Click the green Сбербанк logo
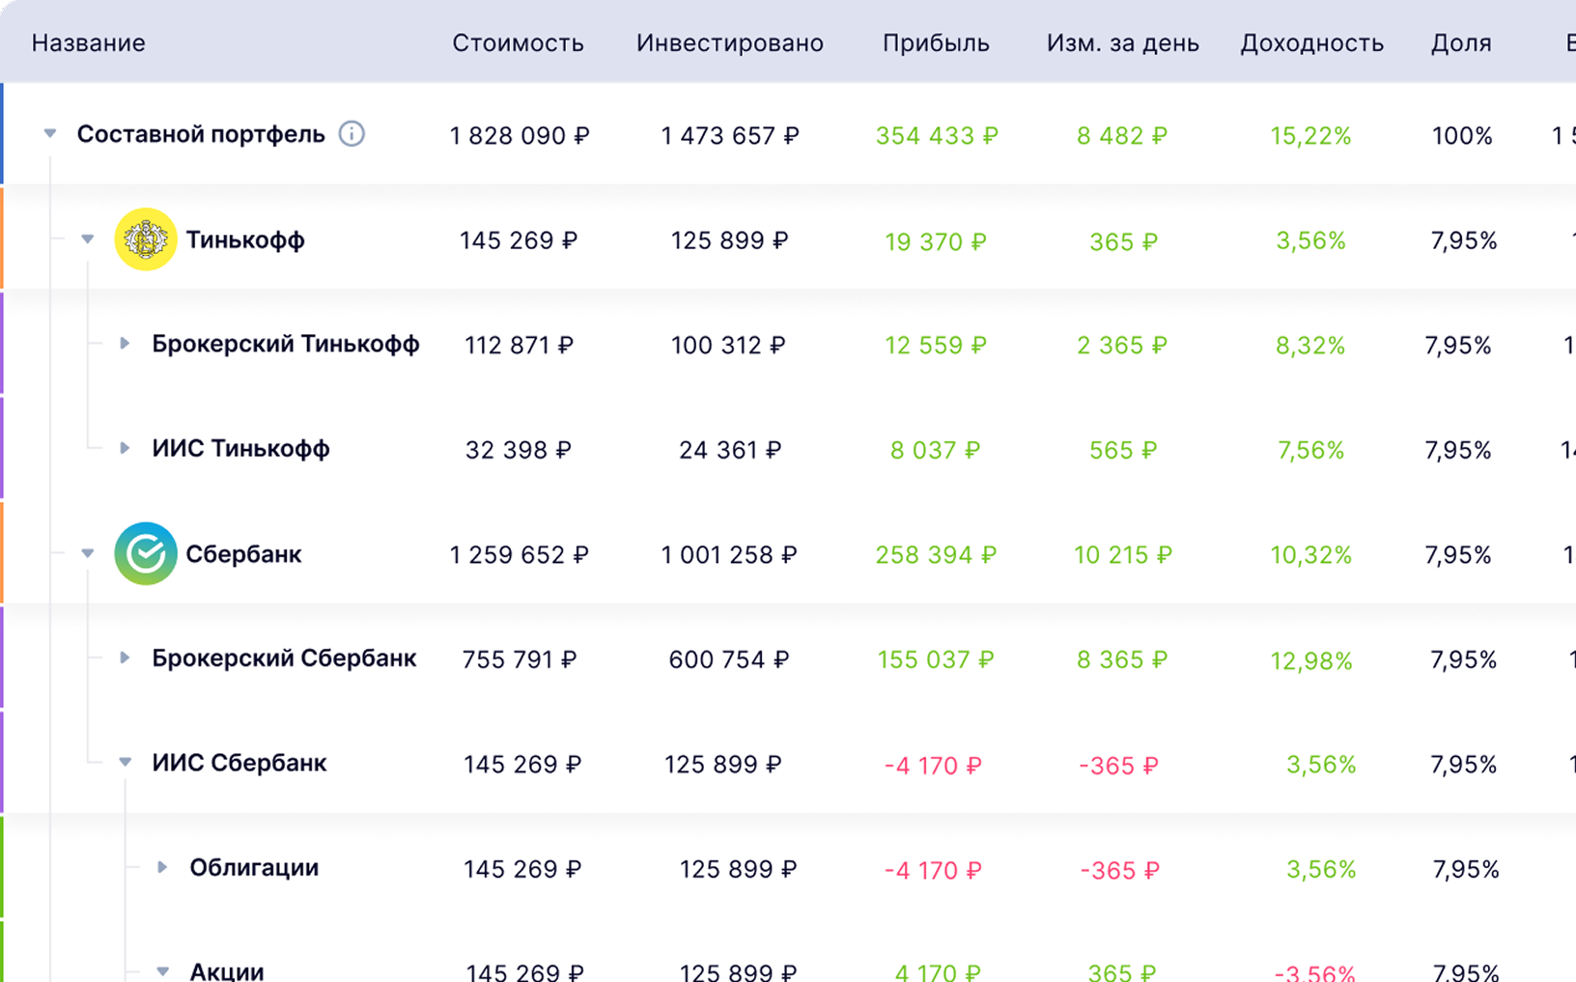Screen dimensions: 1576x982 145,554
